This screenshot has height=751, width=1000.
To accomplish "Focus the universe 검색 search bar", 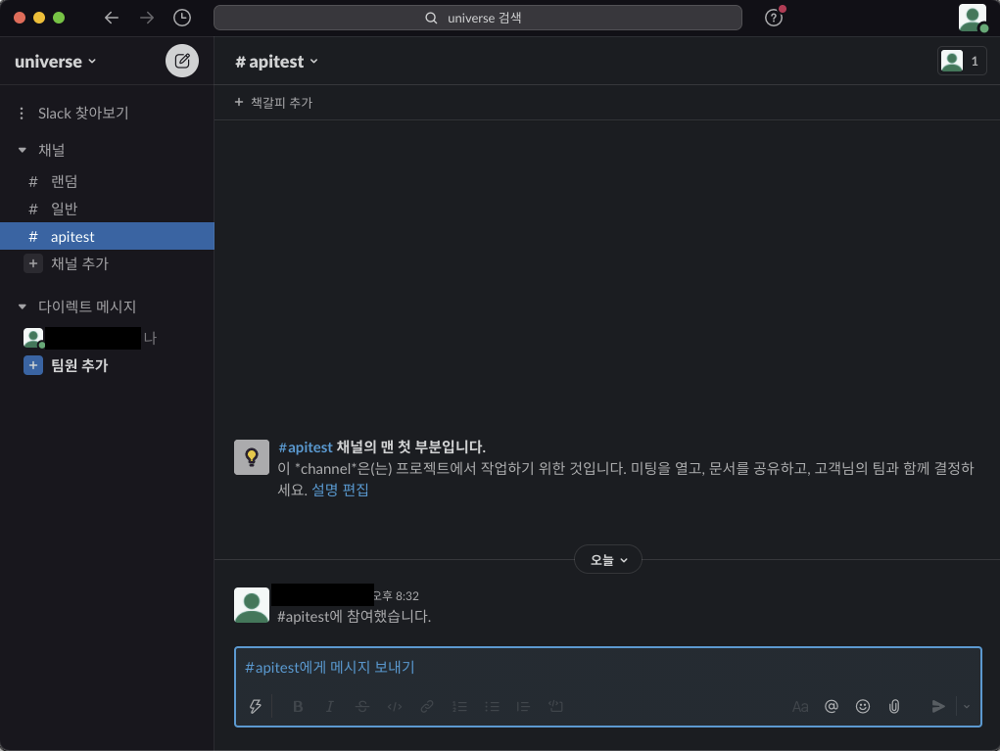I will click(478, 18).
